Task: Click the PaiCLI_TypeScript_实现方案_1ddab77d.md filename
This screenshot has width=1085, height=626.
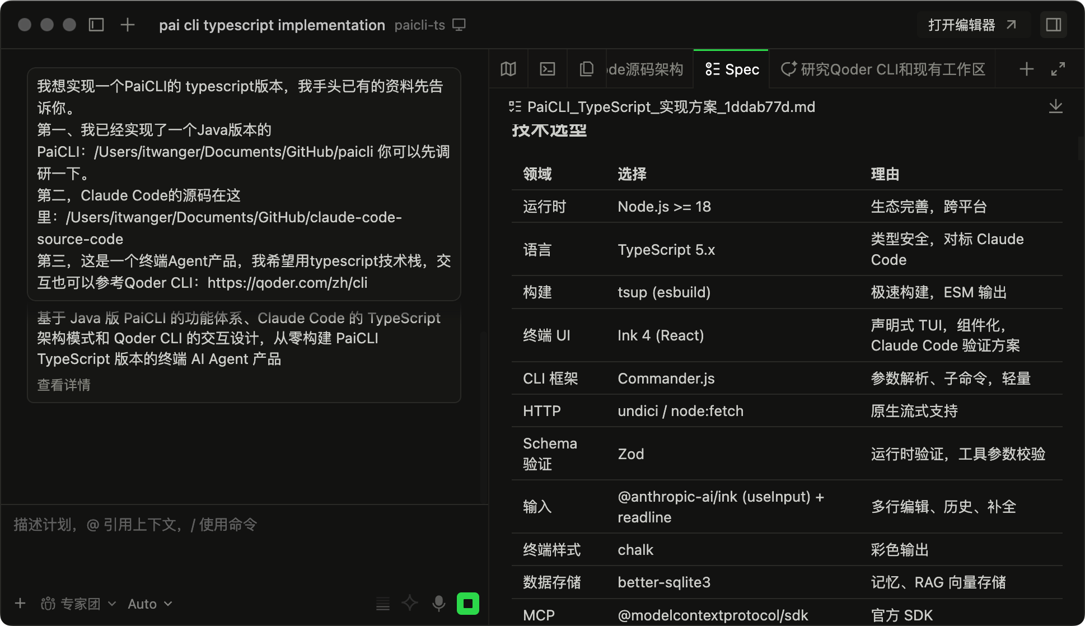Action: 671,106
